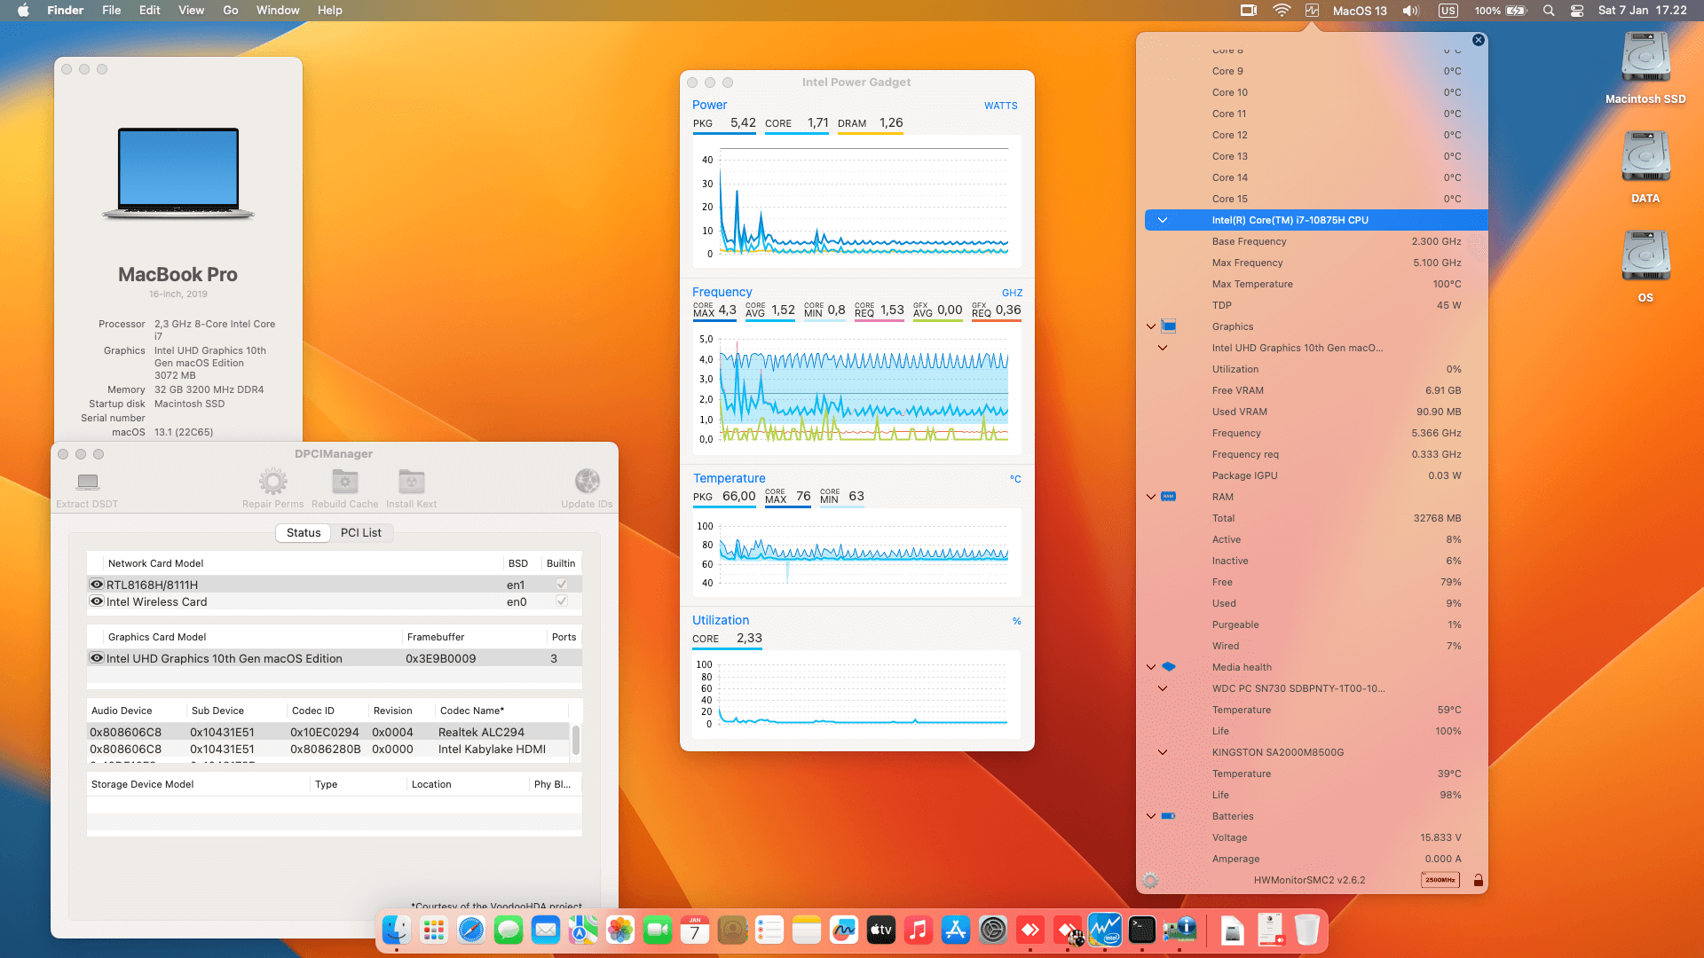
Task: Open HWMonitorSMC2 settings gear
Action: coord(1150,880)
